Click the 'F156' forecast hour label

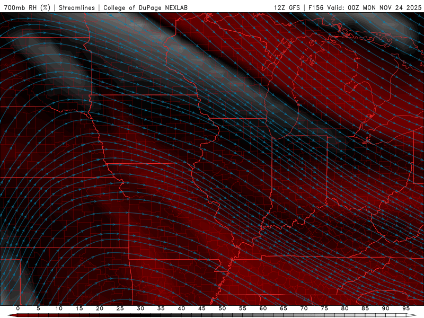tap(316, 7)
